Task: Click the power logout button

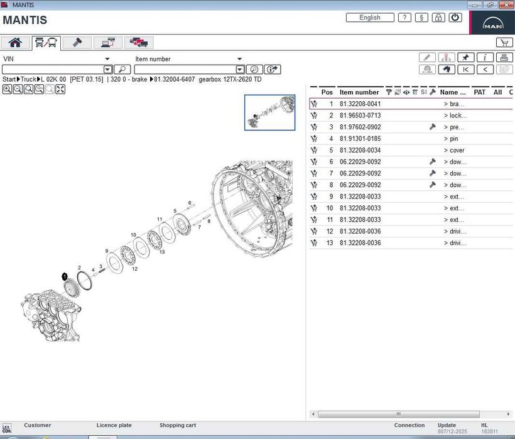Action: tap(455, 18)
